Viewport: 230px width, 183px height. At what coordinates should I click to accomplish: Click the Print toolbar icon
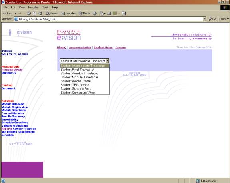tap(109, 13)
